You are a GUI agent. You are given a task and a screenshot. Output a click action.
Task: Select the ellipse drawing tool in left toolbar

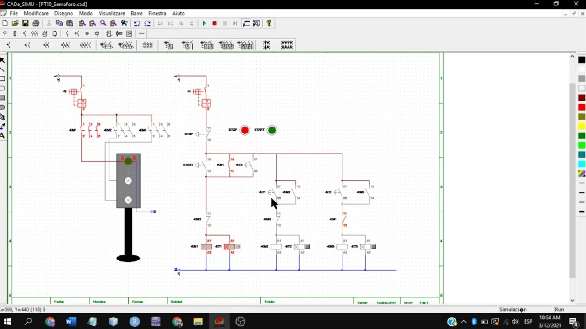point(2,88)
